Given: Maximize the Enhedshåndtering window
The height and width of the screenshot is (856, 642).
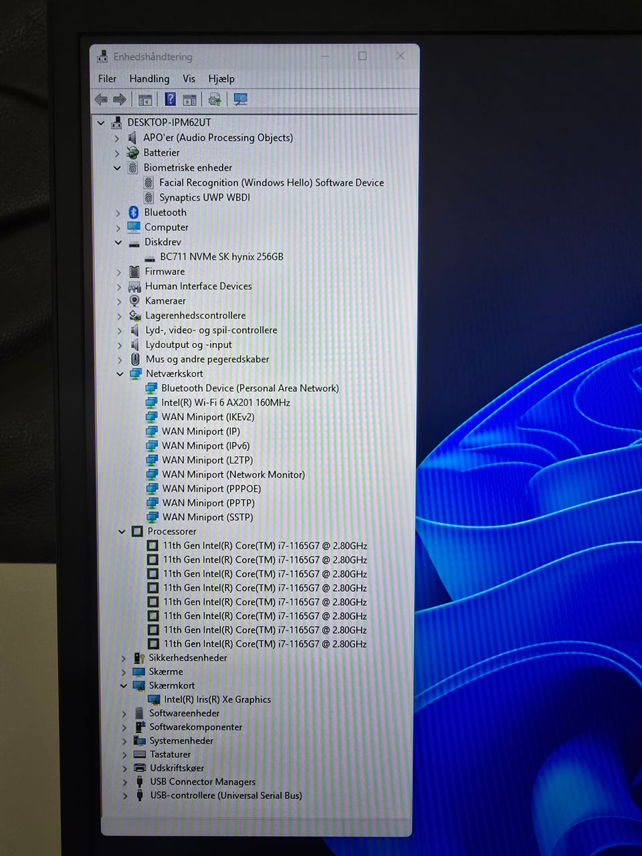Looking at the screenshot, I should pos(362,56).
